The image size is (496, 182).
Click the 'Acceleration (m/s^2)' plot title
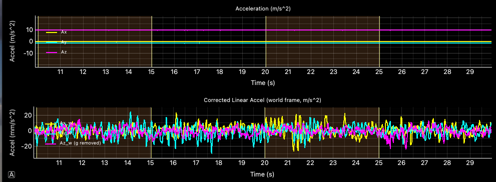pyautogui.click(x=263, y=9)
